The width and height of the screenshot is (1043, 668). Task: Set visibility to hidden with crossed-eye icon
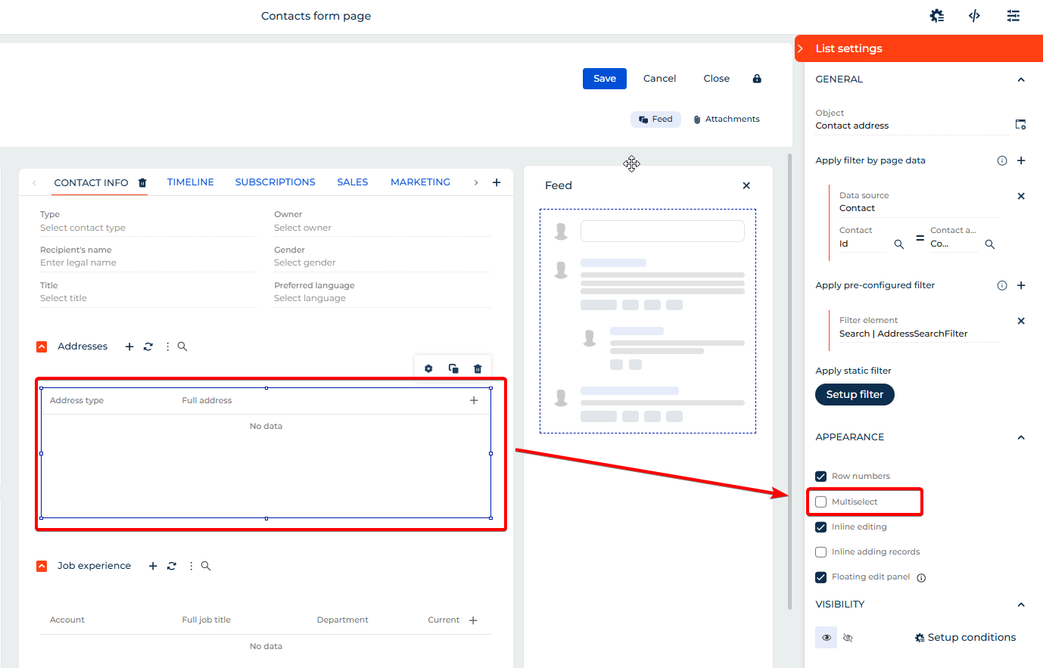[848, 638]
